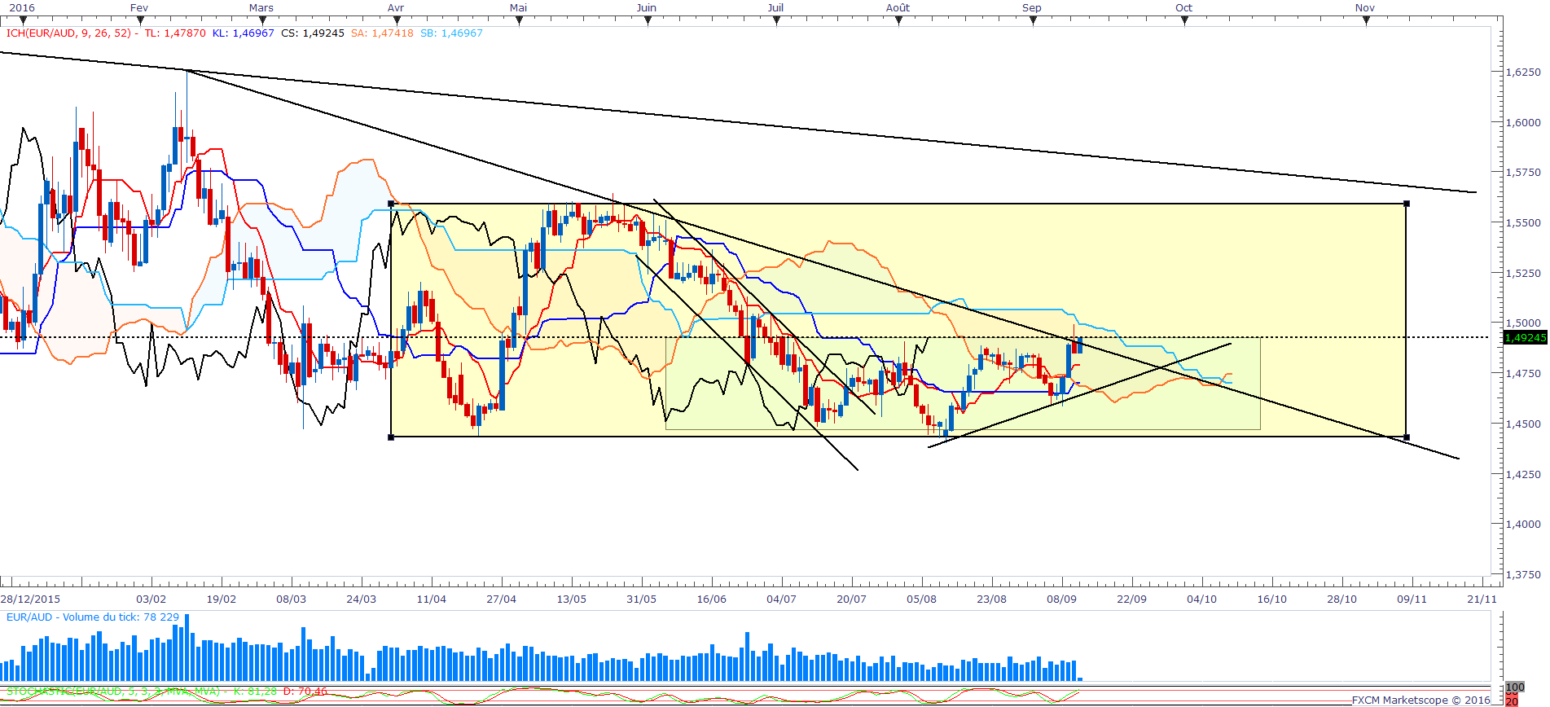
Task: Click the SB: 1,46967 Senkou span B label
Action: tap(451, 33)
